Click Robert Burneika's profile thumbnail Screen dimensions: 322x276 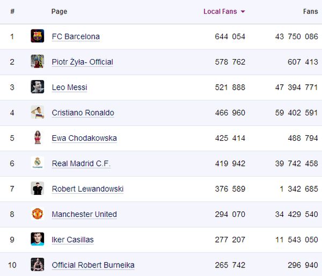37,265
